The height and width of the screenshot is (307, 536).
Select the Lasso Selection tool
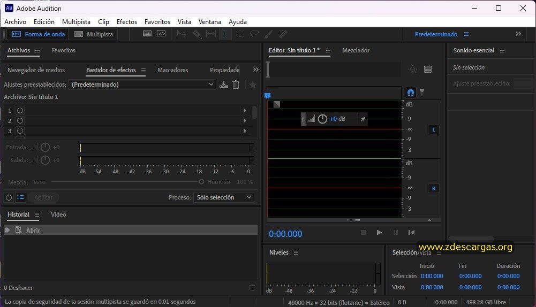tap(254, 34)
